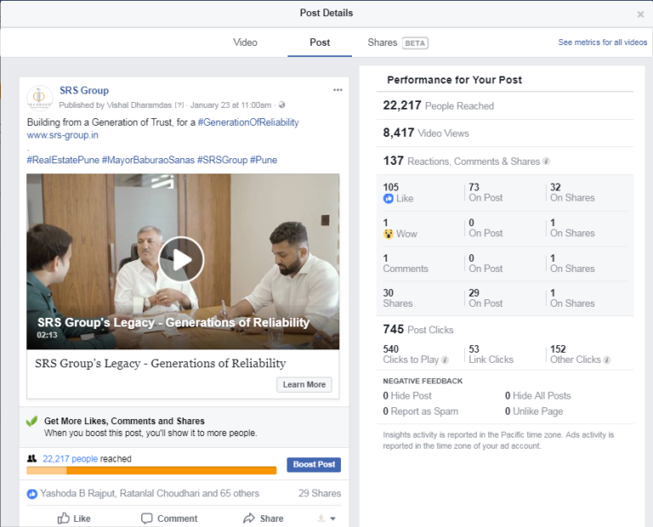Open the 22,217 people reached link
The image size is (653, 527).
point(70,459)
